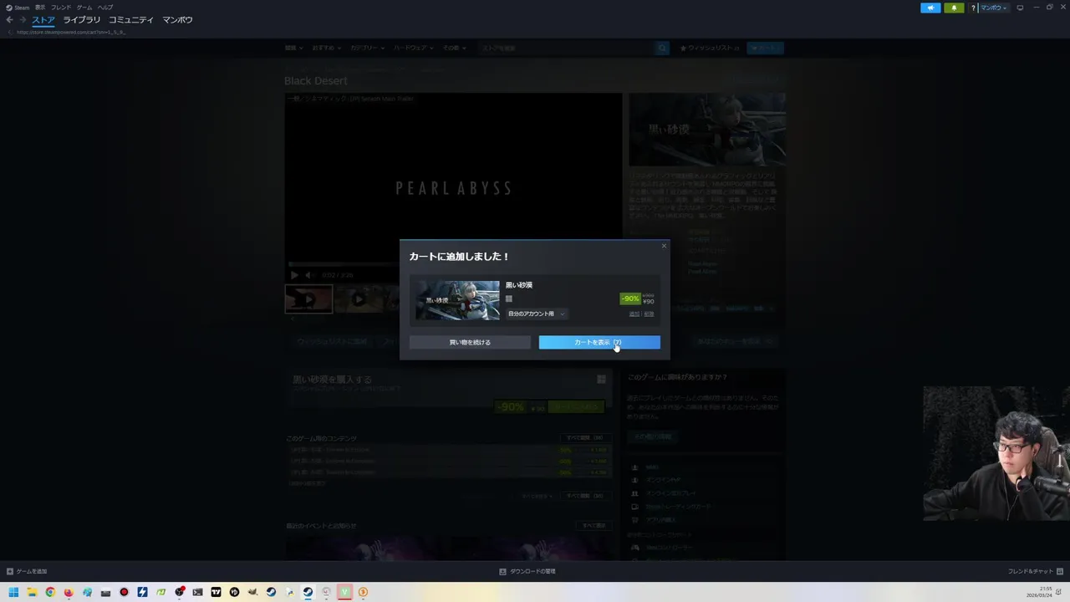This screenshot has height=602, width=1070.
Task: Click the trailer volume icon
Action: pyautogui.click(x=308, y=275)
